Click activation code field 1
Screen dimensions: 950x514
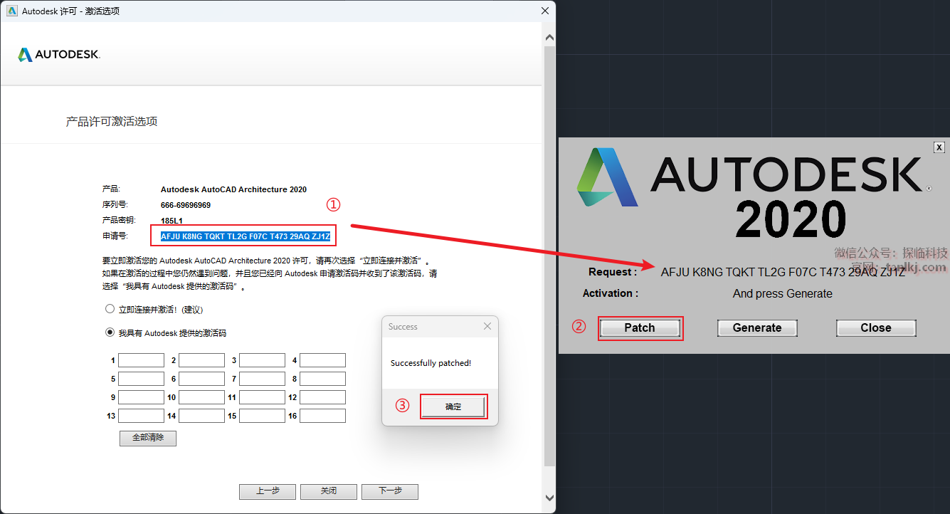point(141,360)
